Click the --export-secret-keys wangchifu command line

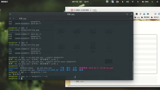point(42,62)
